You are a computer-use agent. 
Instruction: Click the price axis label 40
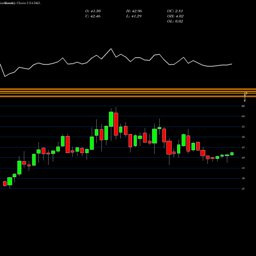[x=243, y=158]
